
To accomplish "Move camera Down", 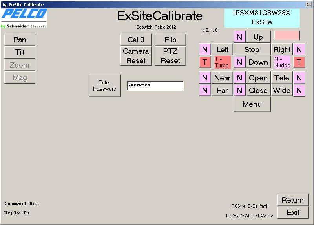I will pyautogui.click(x=258, y=62).
